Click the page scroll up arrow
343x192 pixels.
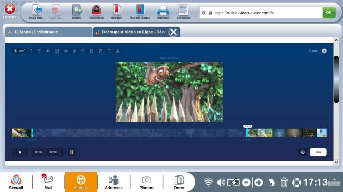(336, 40)
